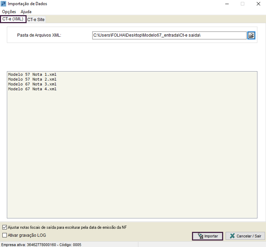
Task: Click the app logo in title bar
Action: point(3,3)
